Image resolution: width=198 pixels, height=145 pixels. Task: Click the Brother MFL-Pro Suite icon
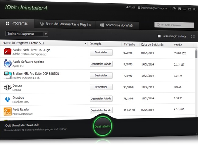[7, 75]
